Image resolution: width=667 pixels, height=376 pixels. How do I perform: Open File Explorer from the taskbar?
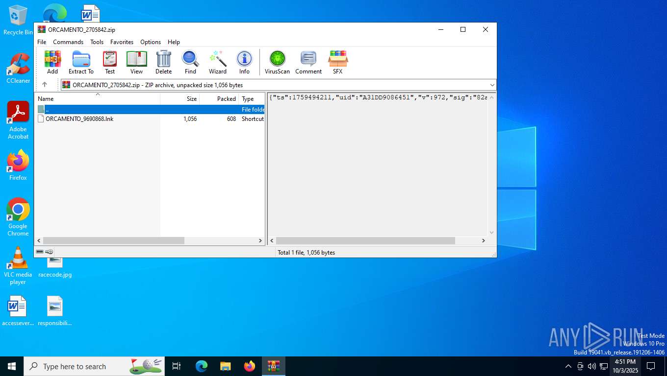(226, 366)
